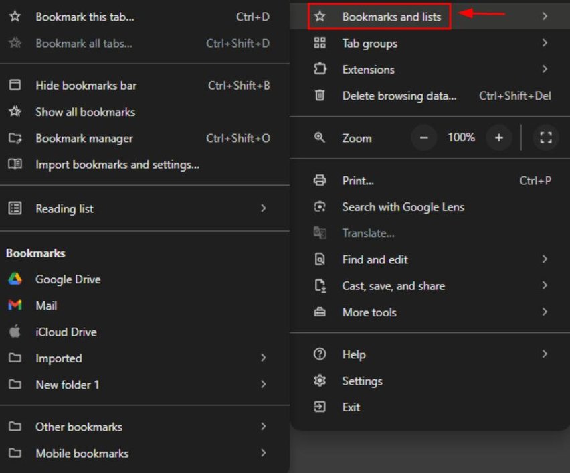Click the trash icon for Delete browsing data
Screen dimensions: 570x473
coord(320,95)
